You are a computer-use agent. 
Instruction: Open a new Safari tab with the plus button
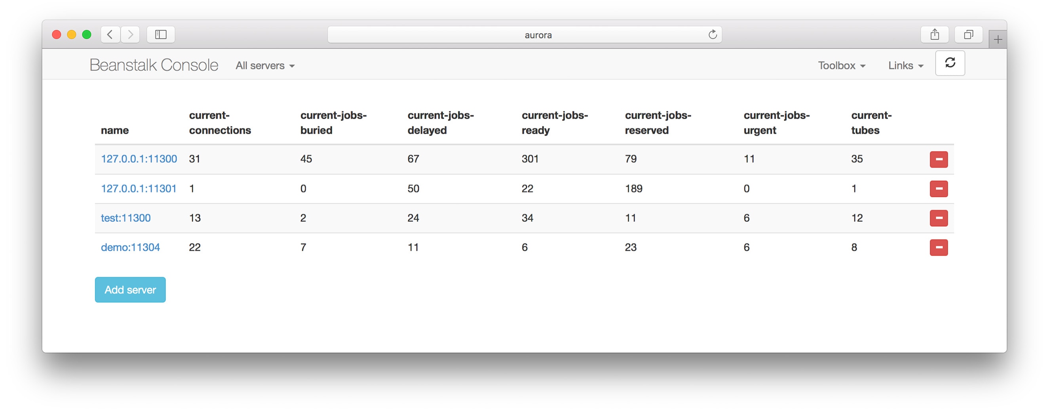pyautogui.click(x=998, y=39)
